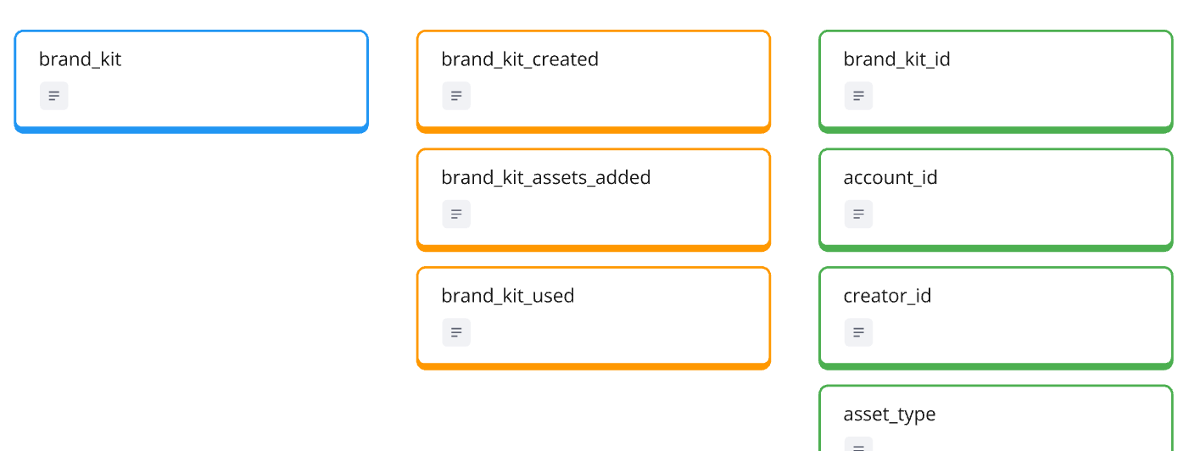This screenshot has height=451, width=1189.
Task: Click the asset_type property title
Action: tap(890, 415)
